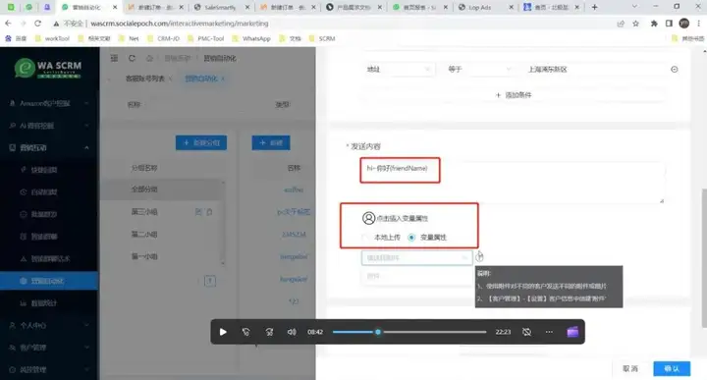This screenshot has height=380, width=707.
Task: Click the app header refresh icon
Action: [132, 58]
